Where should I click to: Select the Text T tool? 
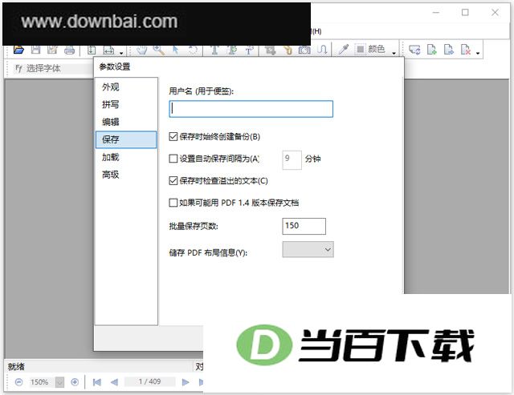click(x=214, y=50)
